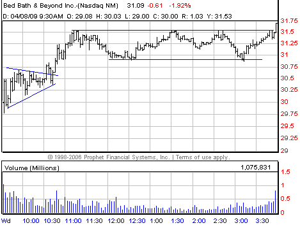Select the volume figure 1,075,831
This screenshot has height=230, width=300.
[x=255, y=168]
